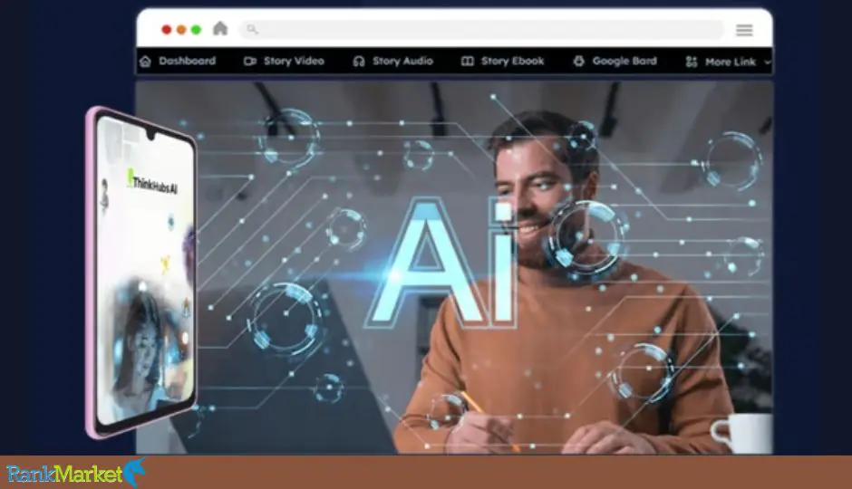Viewport: 852px width, 489px height.
Task: Click the Story Ebook book icon
Action: coord(468,62)
